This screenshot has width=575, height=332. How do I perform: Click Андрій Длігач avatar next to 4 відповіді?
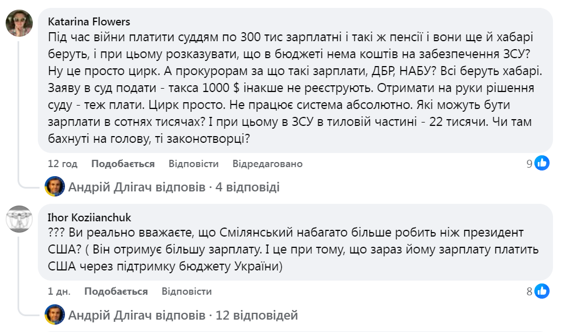tap(55, 186)
